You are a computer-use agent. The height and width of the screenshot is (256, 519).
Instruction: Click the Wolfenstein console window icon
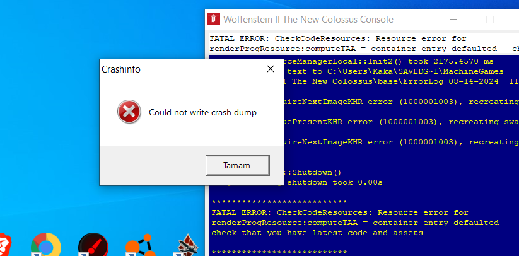pyautogui.click(x=214, y=19)
